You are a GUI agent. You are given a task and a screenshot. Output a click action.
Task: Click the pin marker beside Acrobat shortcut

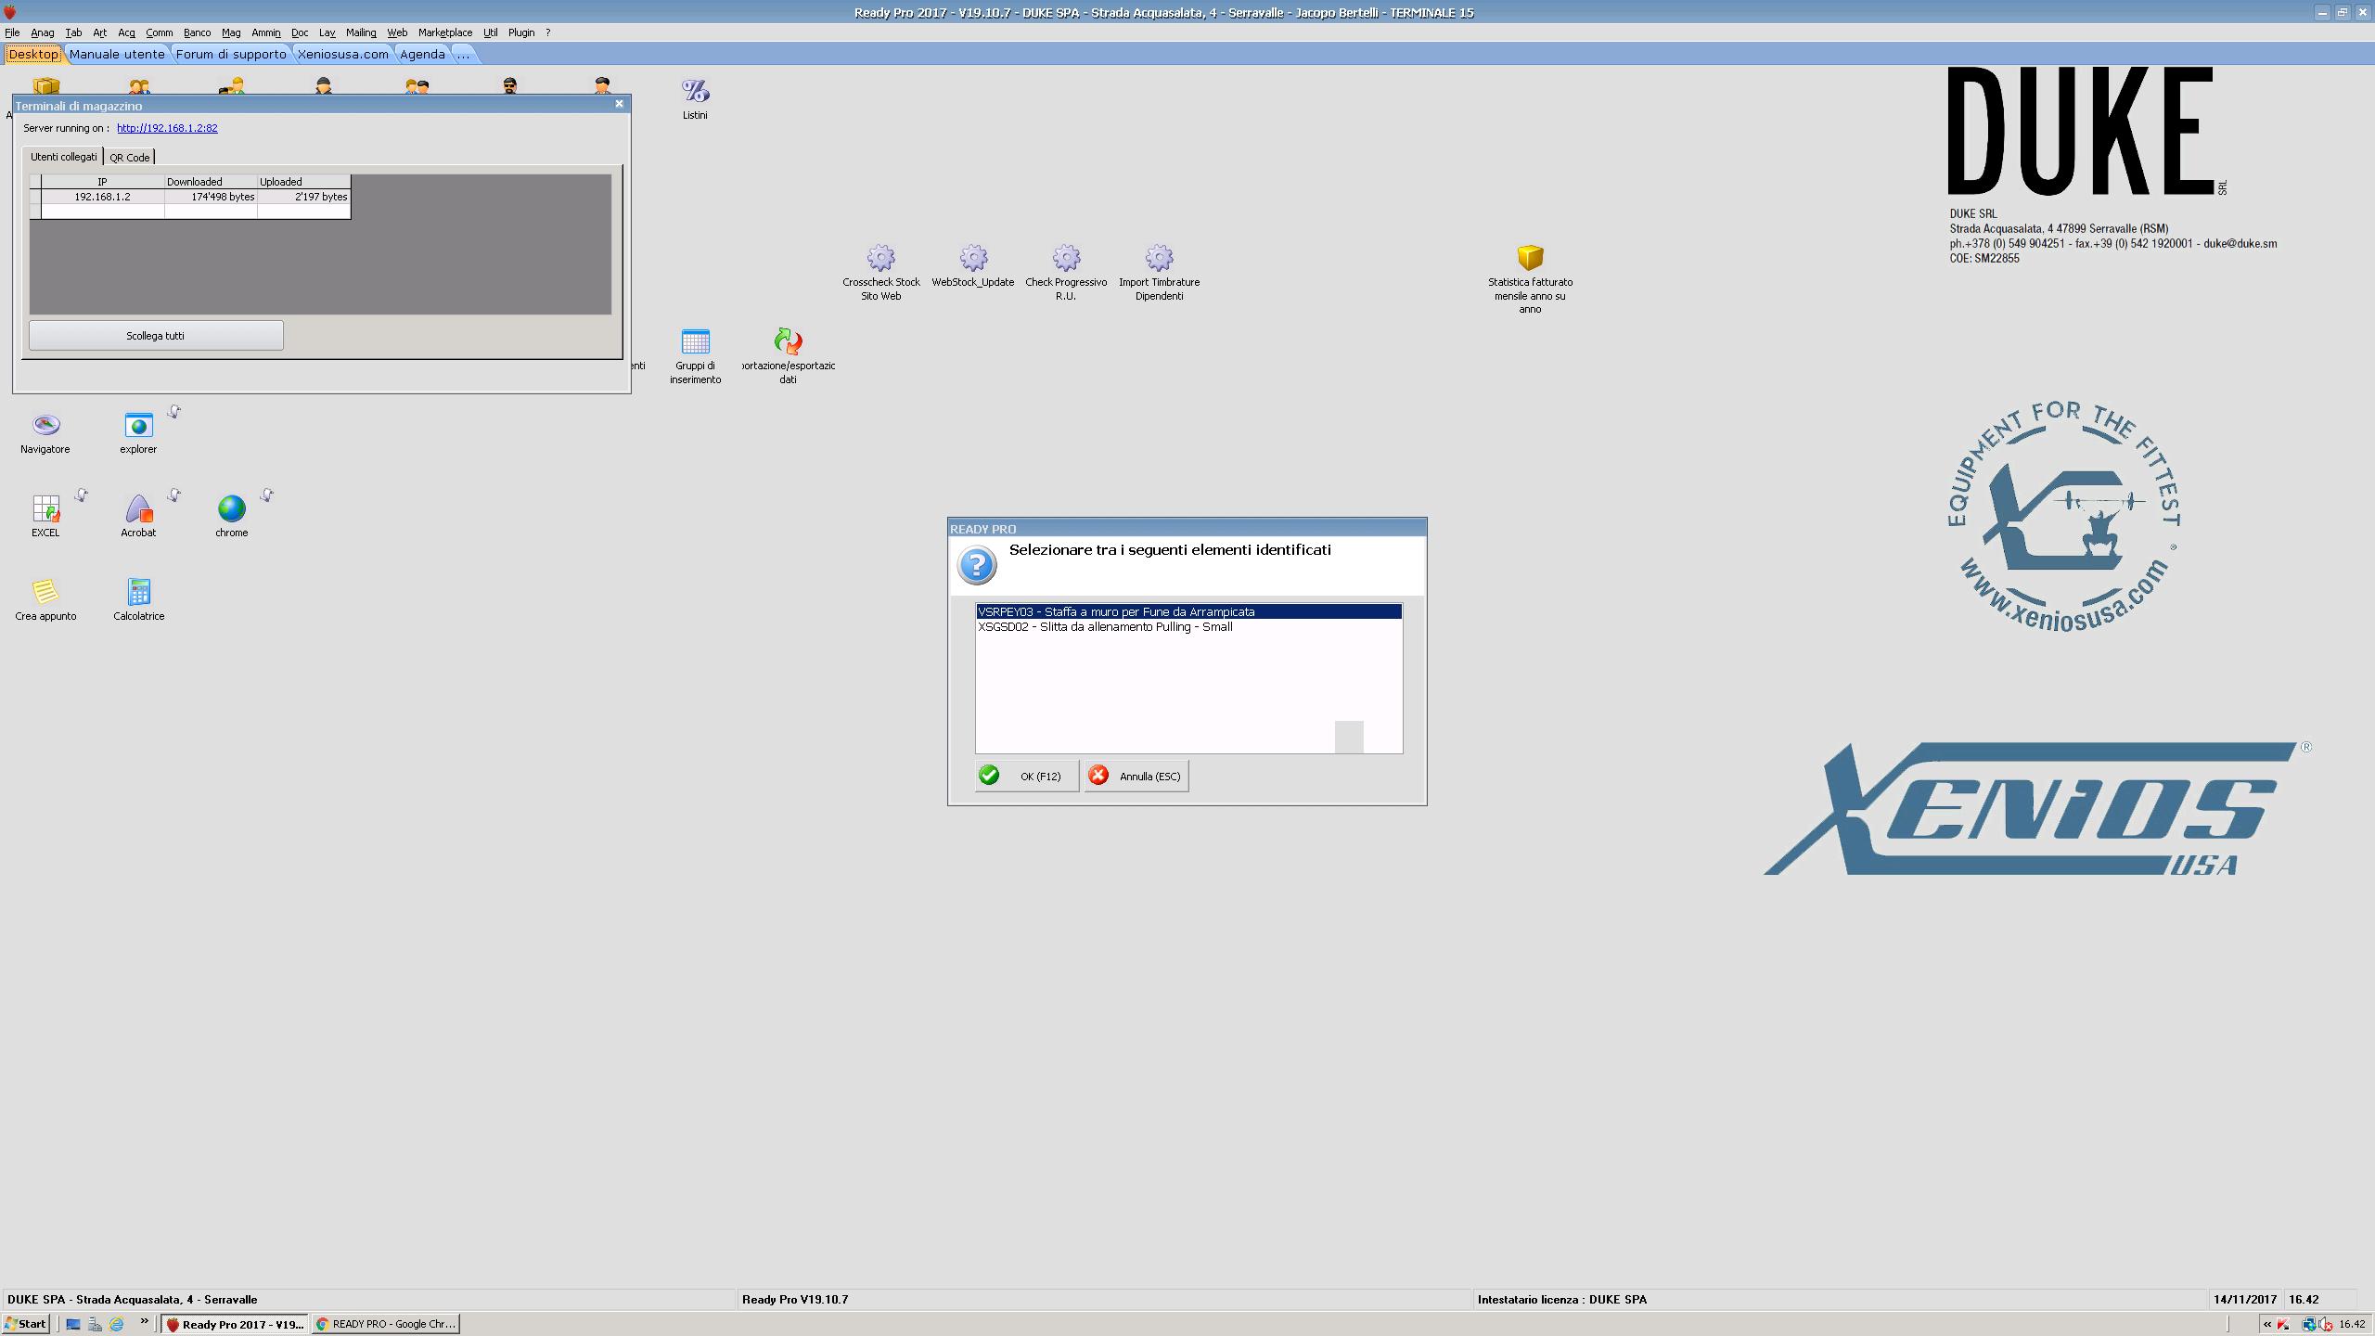[173, 495]
